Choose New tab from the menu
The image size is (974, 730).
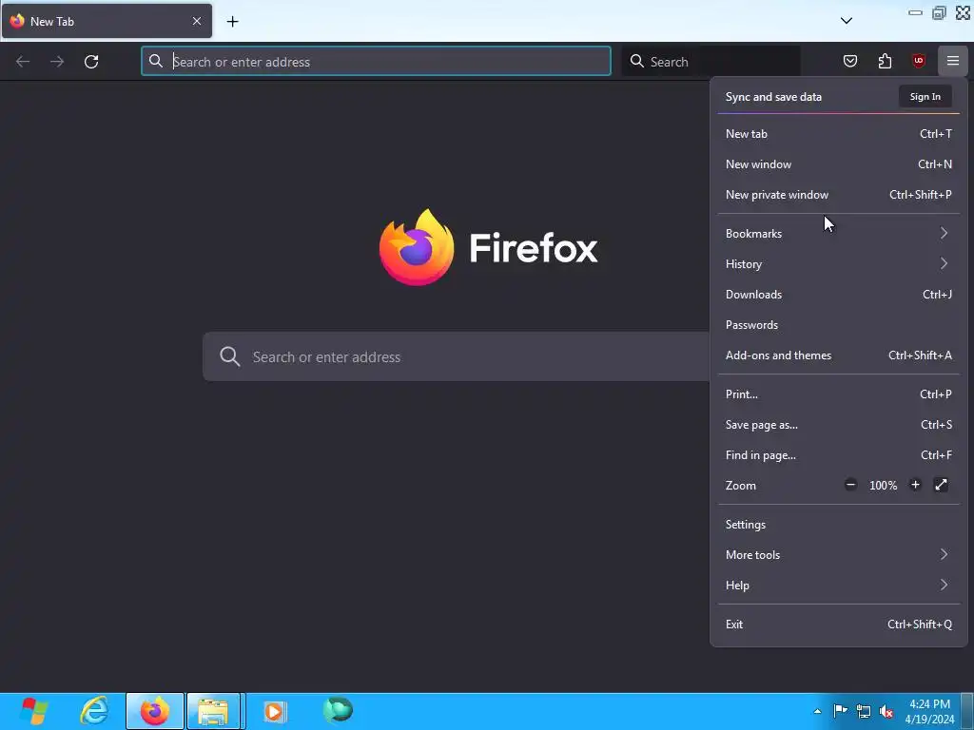(x=839, y=133)
